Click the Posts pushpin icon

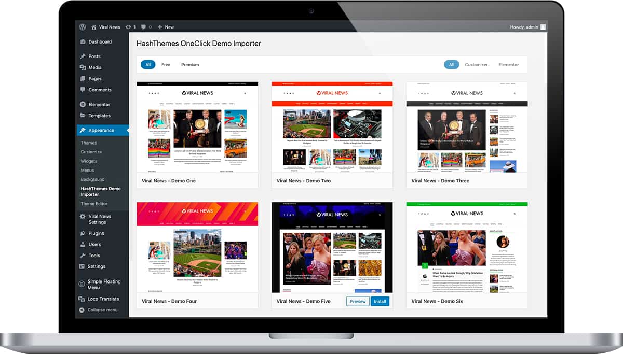tap(83, 56)
